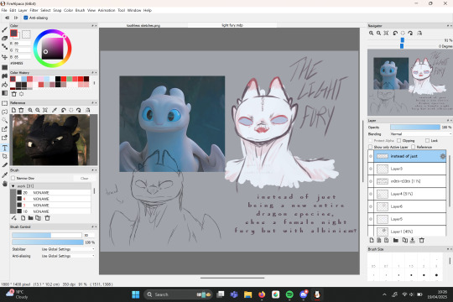This screenshot has width=453, height=302.
Task: Adjust the Layer Opacity slider
Action: 415,128
